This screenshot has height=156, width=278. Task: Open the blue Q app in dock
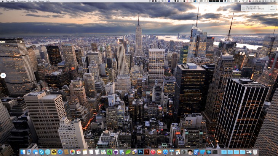196,152
